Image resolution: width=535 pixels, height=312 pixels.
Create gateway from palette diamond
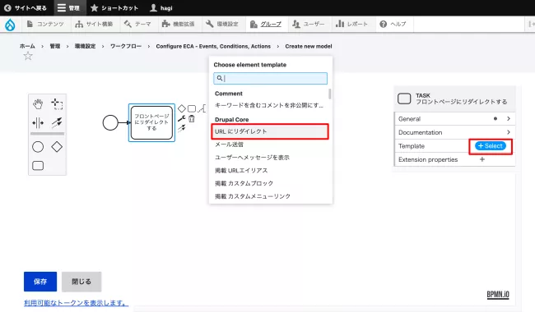57,147
